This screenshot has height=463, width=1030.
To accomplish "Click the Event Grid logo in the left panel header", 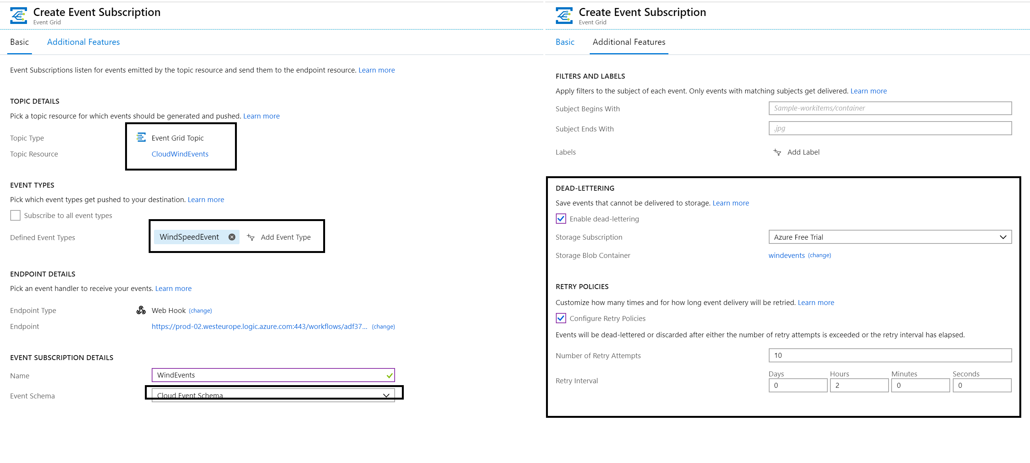I will tap(18, 16).
